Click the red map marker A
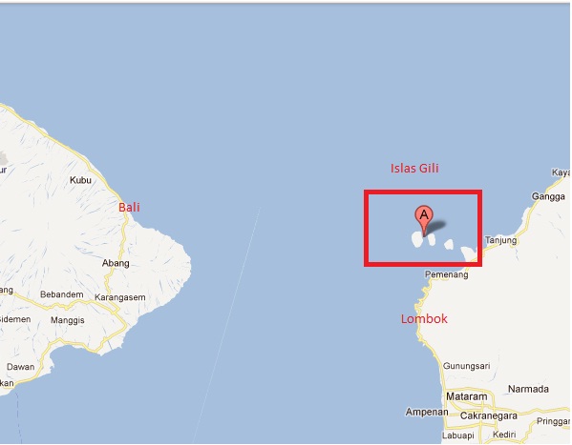 pyautogui.click(x=424, y=220)
